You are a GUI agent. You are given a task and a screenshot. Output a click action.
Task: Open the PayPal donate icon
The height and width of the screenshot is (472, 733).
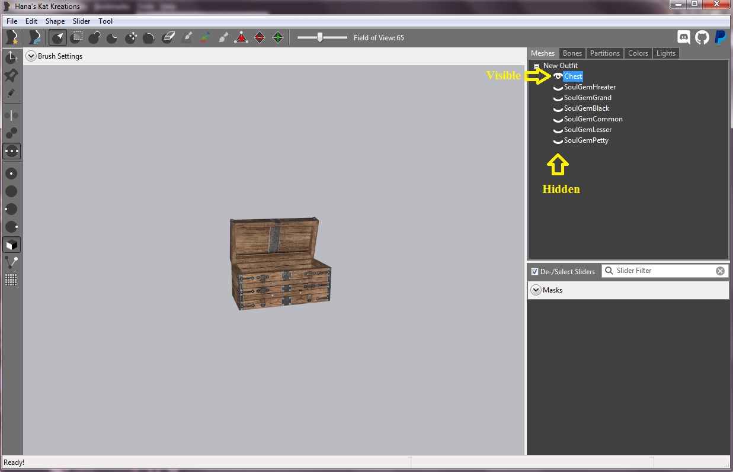[x=720, y=37]
